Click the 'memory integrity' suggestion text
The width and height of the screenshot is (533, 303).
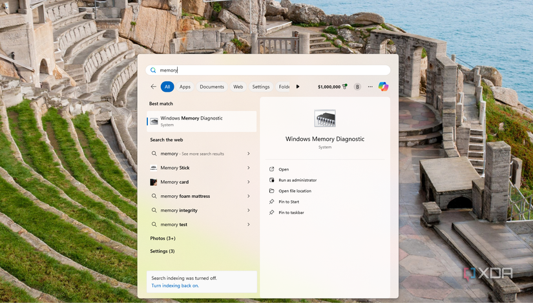click(179, 211)
